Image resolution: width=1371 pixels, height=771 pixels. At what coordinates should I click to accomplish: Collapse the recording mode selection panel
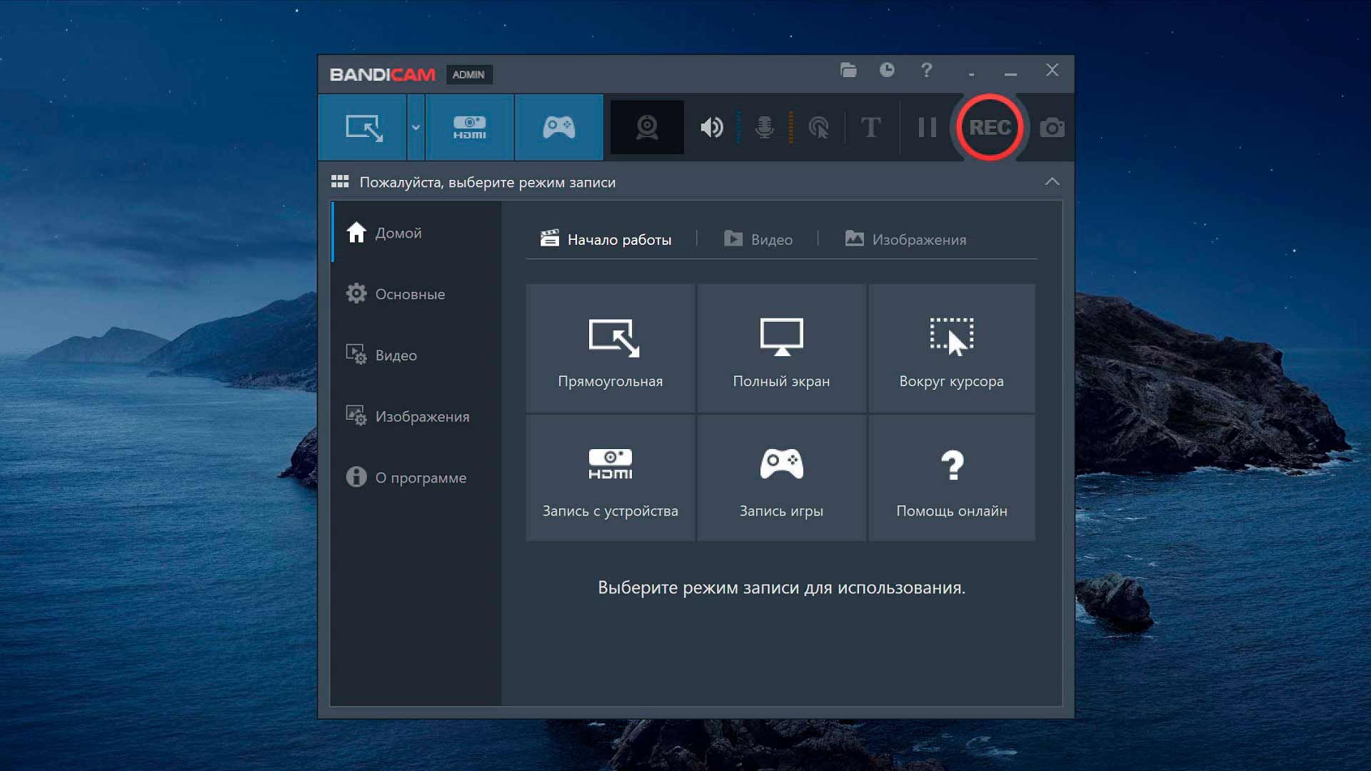point(1053,181)
